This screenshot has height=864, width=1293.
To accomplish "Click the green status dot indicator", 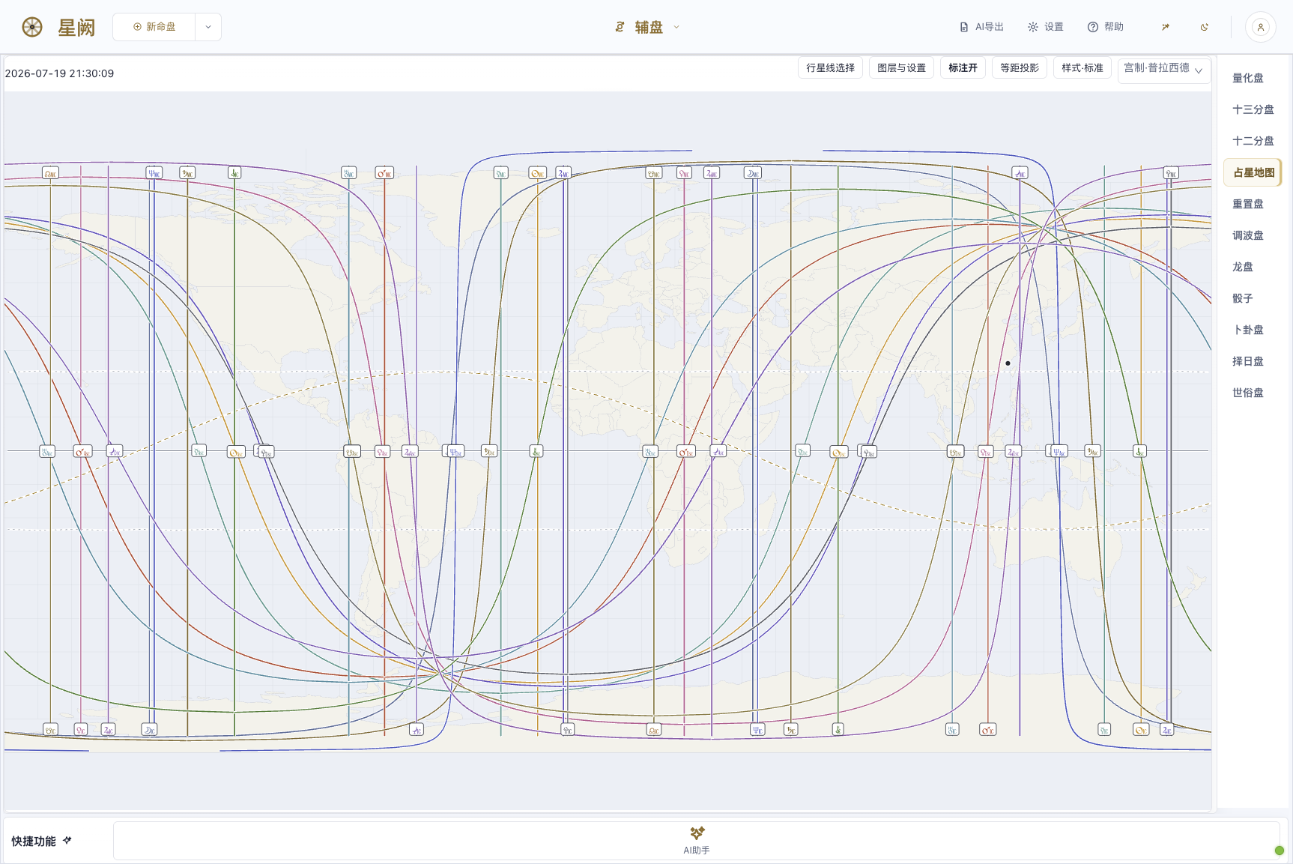I will (x=1280, y=851).
